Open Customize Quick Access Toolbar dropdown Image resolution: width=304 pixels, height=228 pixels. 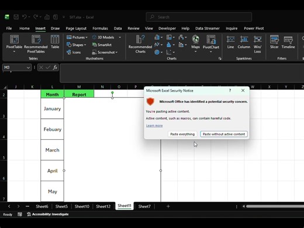(x=64, y=17)
